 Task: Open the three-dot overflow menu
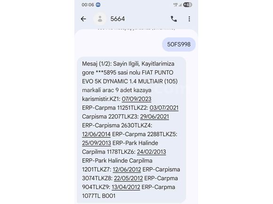(189, 19)
